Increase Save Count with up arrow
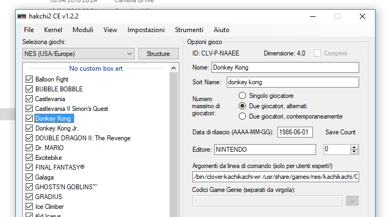This screenshot has width=387, height=217. pos(354,147)
